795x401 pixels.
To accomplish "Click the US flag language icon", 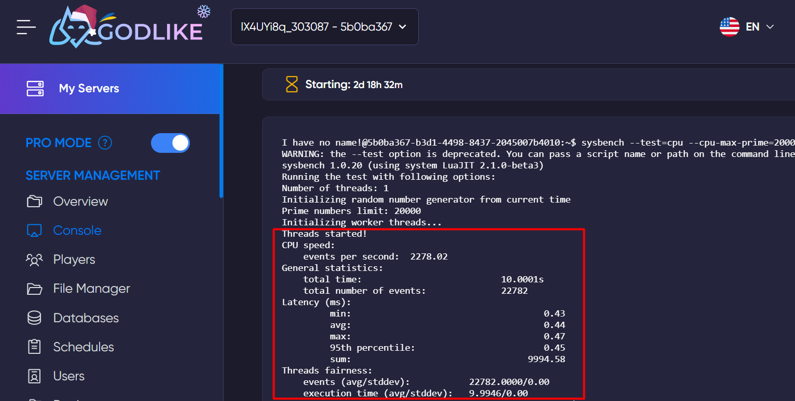I will (729, 27).
